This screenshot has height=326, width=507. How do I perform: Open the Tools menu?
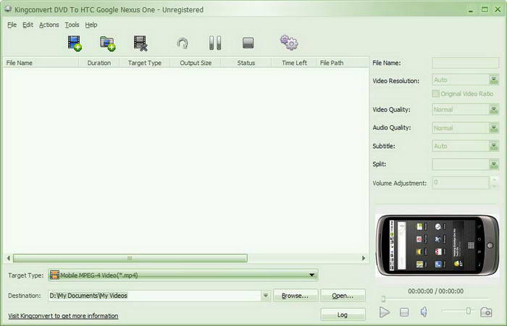[x=72, y=25]
